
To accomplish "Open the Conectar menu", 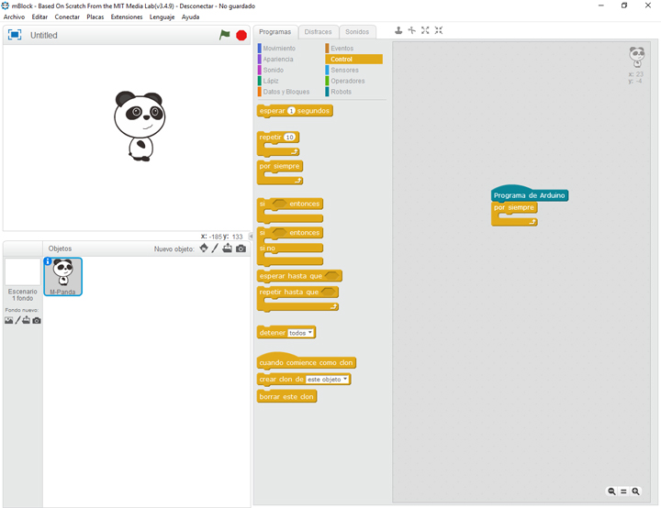I will click(x=67, y=17).
